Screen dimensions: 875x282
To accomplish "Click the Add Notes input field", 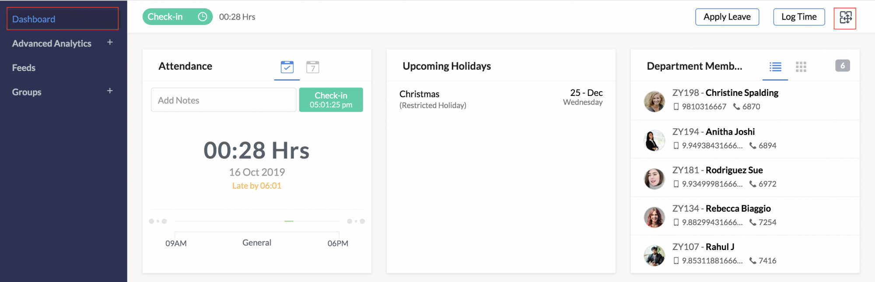I will point(224,100).
